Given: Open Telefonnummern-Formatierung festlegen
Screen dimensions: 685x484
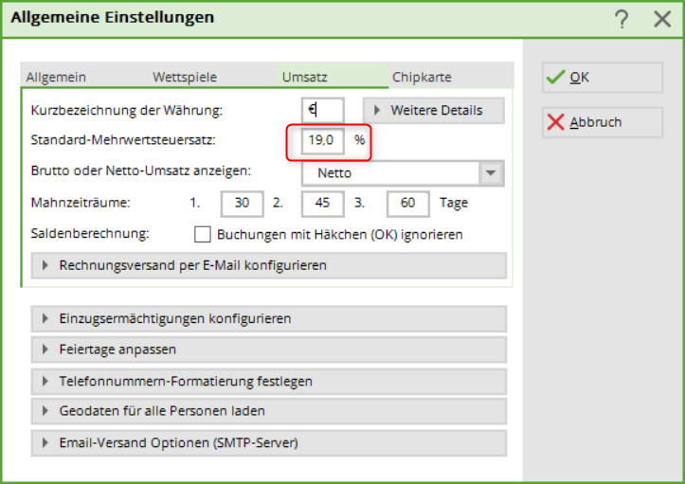Looking at the screenshot, I should (x=269, y=382).
